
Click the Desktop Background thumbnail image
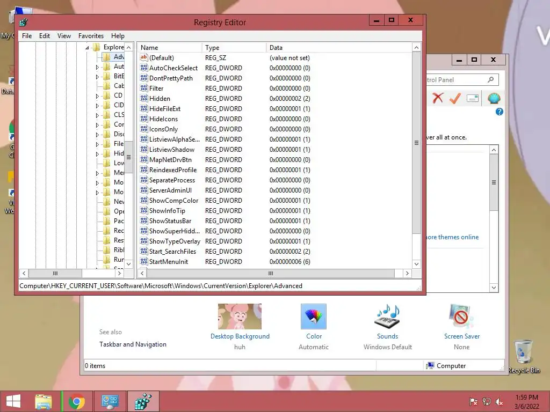[240, 317]
